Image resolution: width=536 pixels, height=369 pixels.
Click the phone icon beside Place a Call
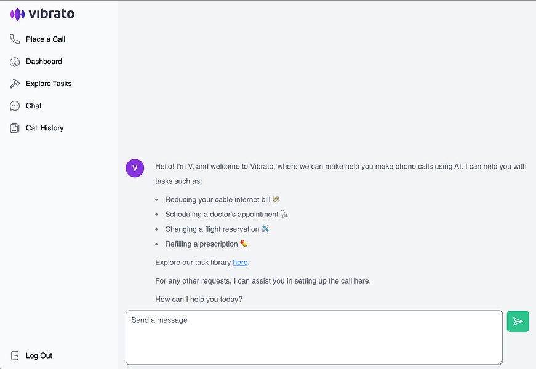point(15,39)
